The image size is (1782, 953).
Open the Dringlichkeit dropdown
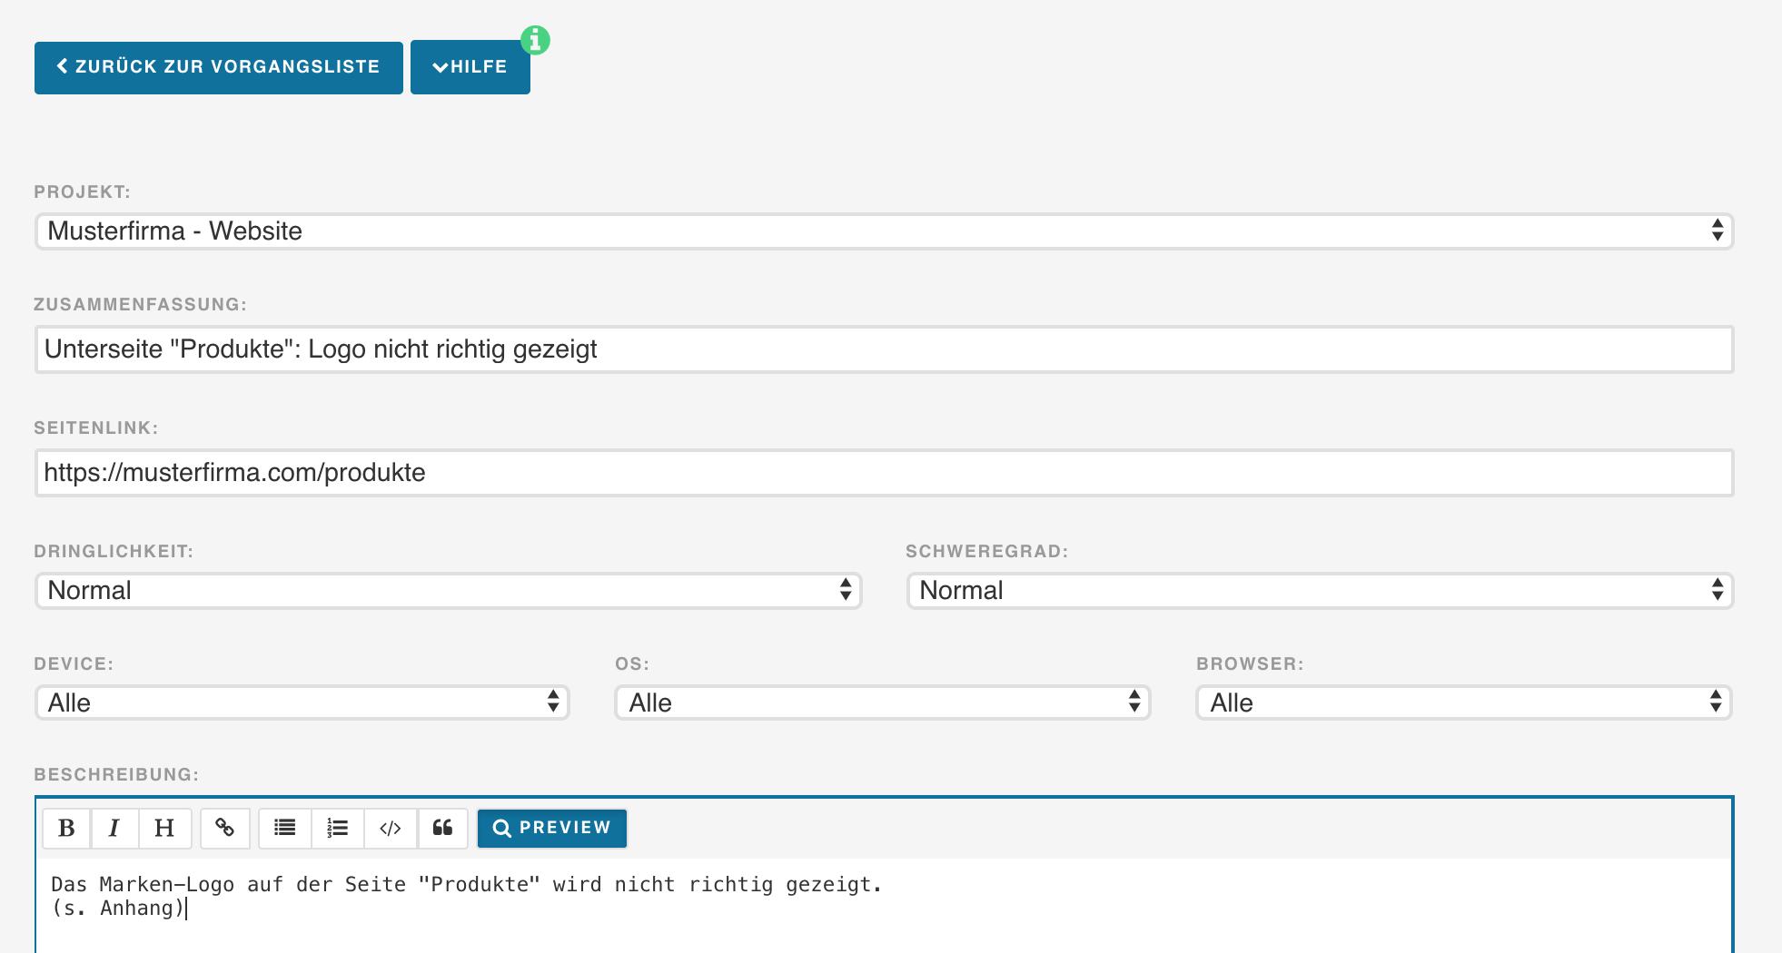tap(448, 590)
